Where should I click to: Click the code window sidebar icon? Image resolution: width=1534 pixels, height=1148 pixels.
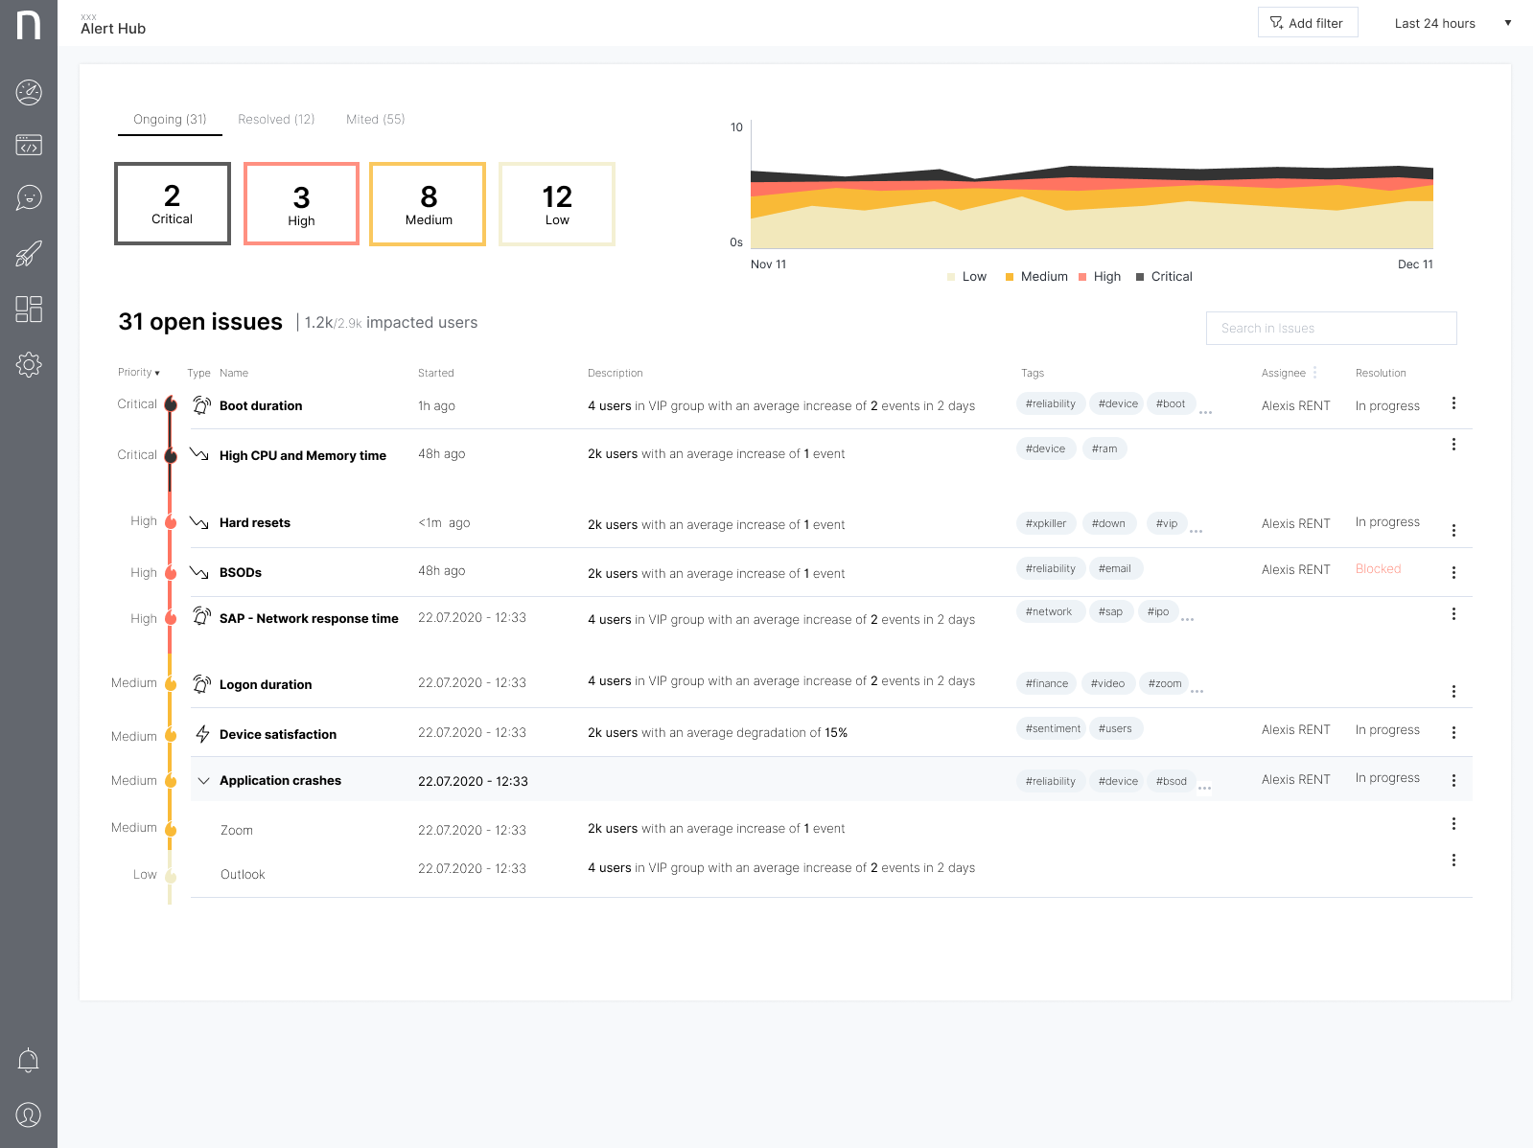pos(29,146)
